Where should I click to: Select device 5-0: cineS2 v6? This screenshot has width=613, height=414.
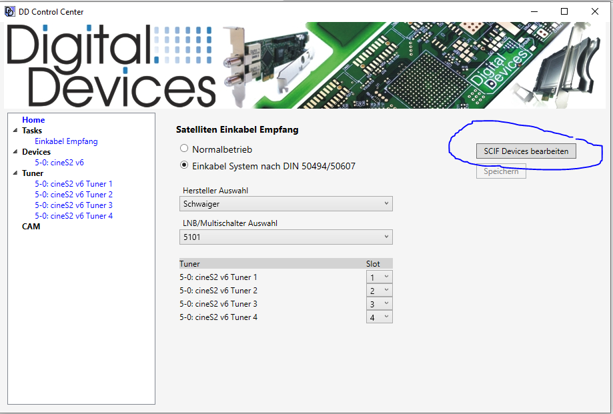tap(59, 163)
